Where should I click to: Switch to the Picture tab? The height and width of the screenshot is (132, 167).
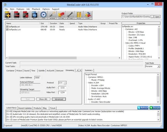click(19, 71)
